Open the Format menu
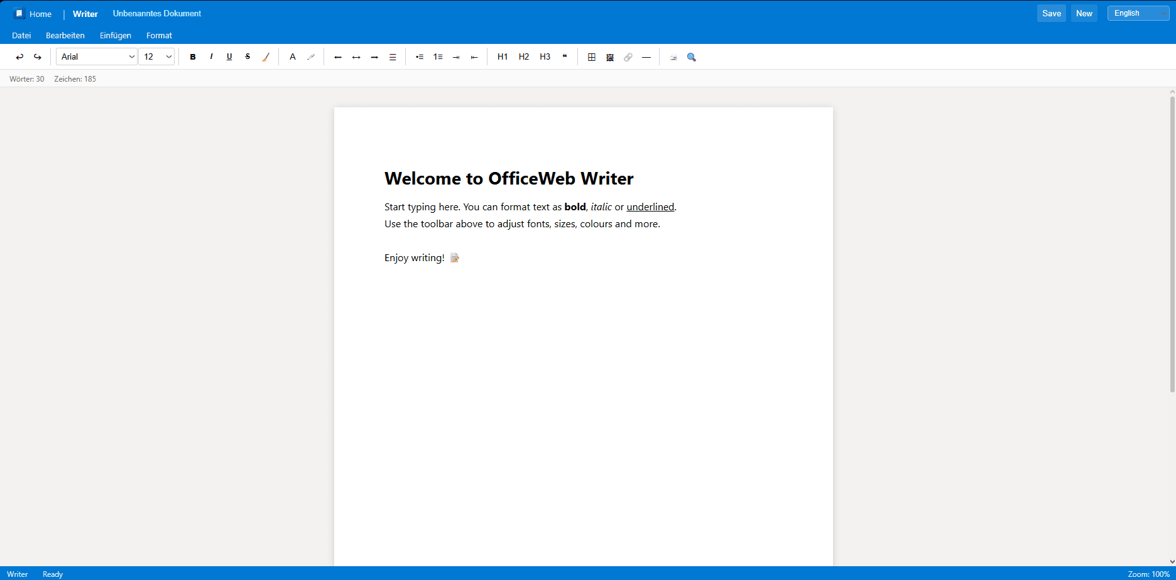1176x580 pixels. pos(159,35)
